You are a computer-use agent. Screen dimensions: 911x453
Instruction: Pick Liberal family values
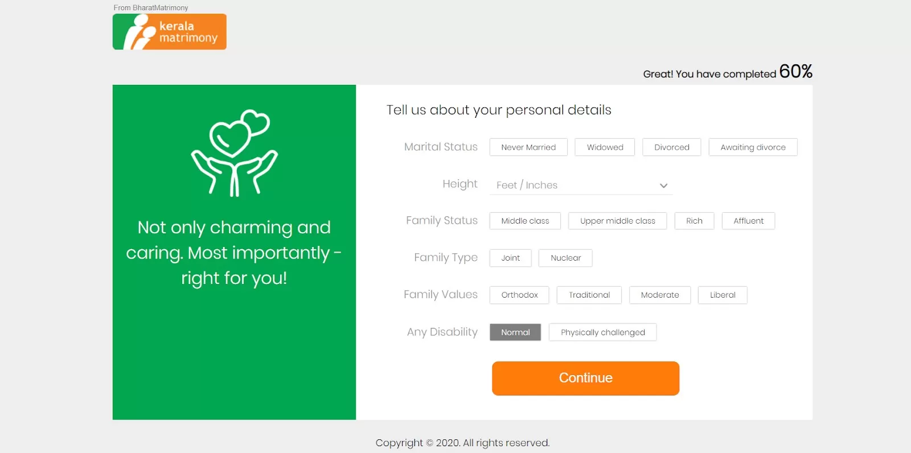[x=723, y=295]
